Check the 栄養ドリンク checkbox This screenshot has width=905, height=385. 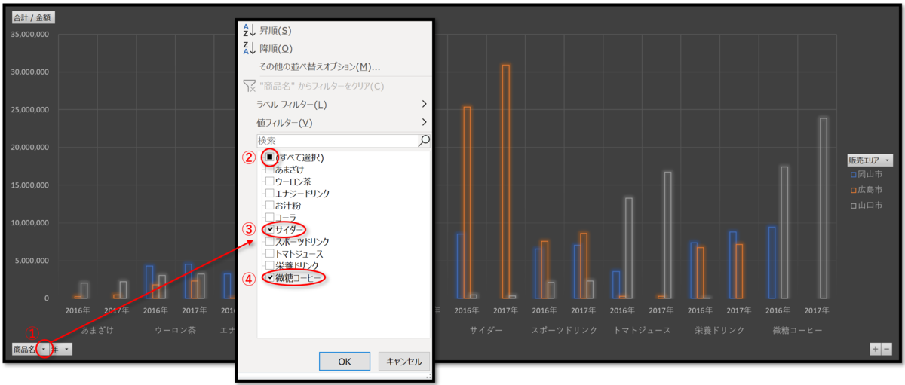(x=269, y=266)
